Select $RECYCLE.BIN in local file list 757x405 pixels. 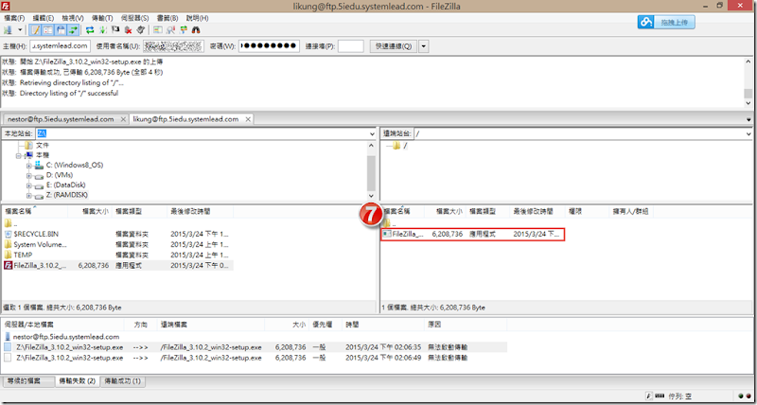(36, 234)
